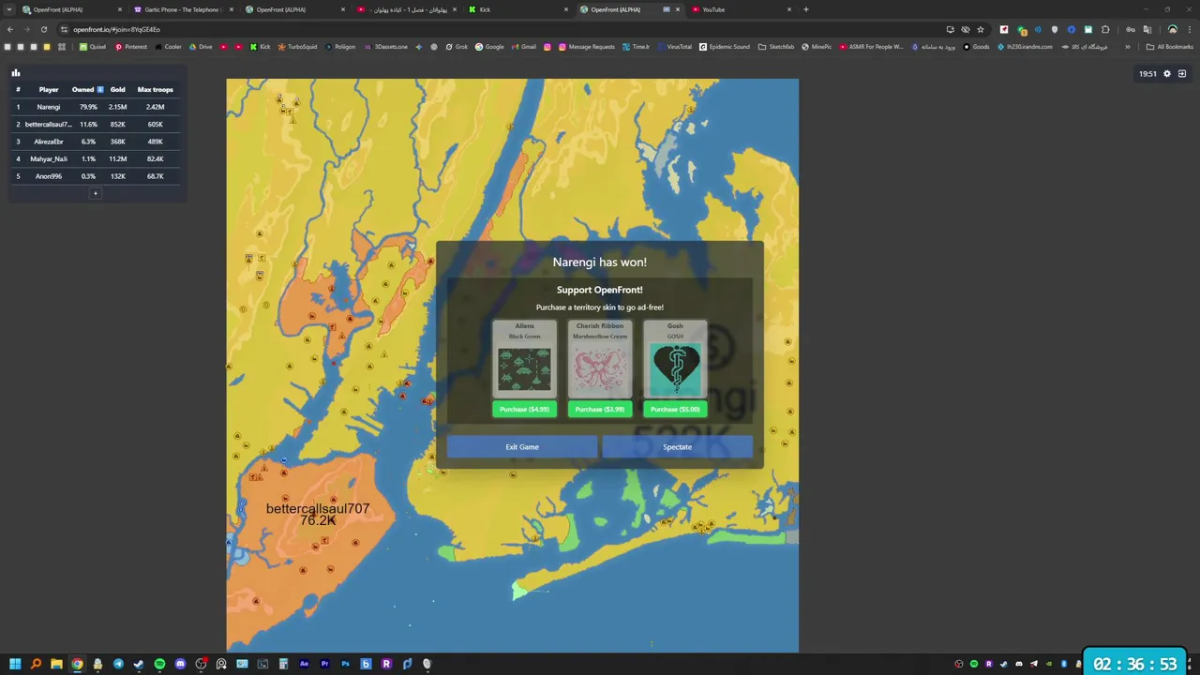The width and height of the screenshot is (1200, 675).
Task: Open game settings gear icon
Action: (x=1167, y=73)
